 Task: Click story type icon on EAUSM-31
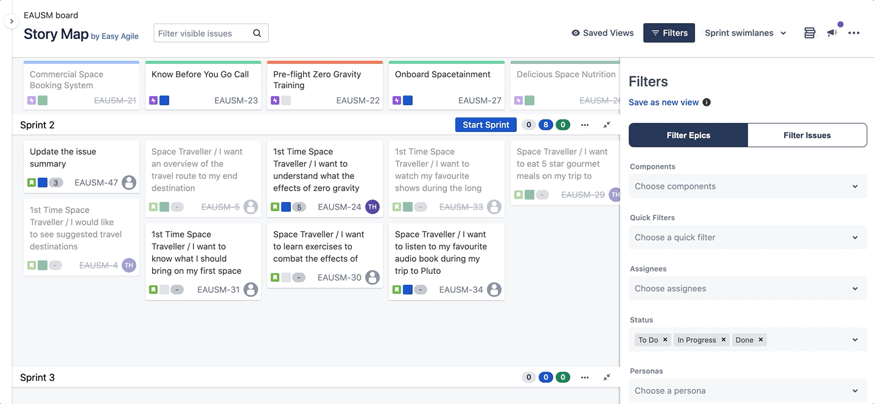pyautogui.click(x=153, y=290)
